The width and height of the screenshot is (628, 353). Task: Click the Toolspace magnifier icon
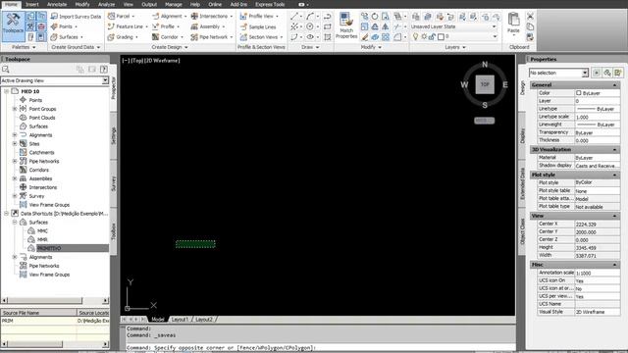pyautogui.click(x=6, y=70)
